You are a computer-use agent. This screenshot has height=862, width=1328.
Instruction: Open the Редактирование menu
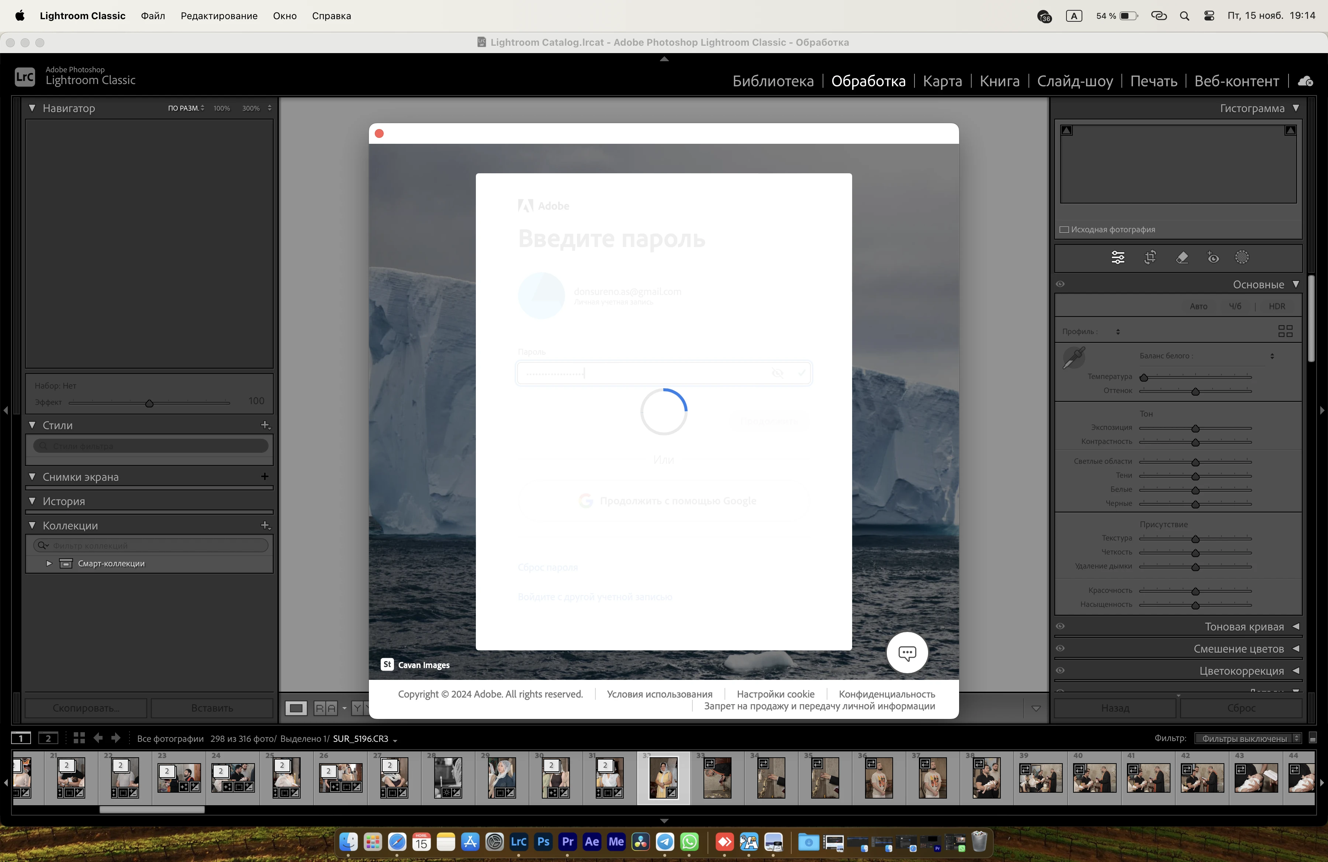coord(219,15)
